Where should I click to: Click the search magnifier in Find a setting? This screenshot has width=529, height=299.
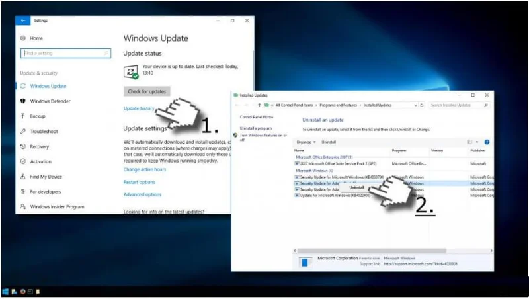[106, 53]
